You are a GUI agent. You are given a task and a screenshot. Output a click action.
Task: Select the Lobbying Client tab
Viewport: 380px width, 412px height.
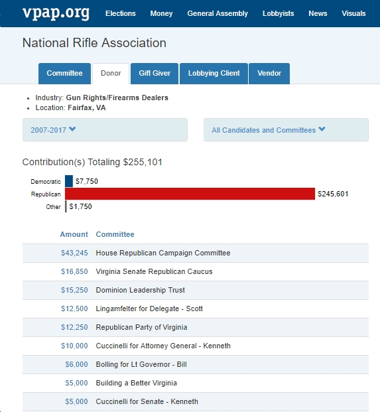click(214, 73)
